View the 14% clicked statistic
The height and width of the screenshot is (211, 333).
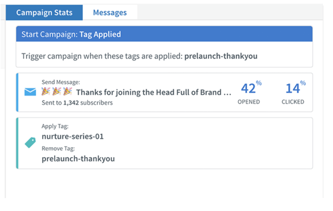coord(293,89)
